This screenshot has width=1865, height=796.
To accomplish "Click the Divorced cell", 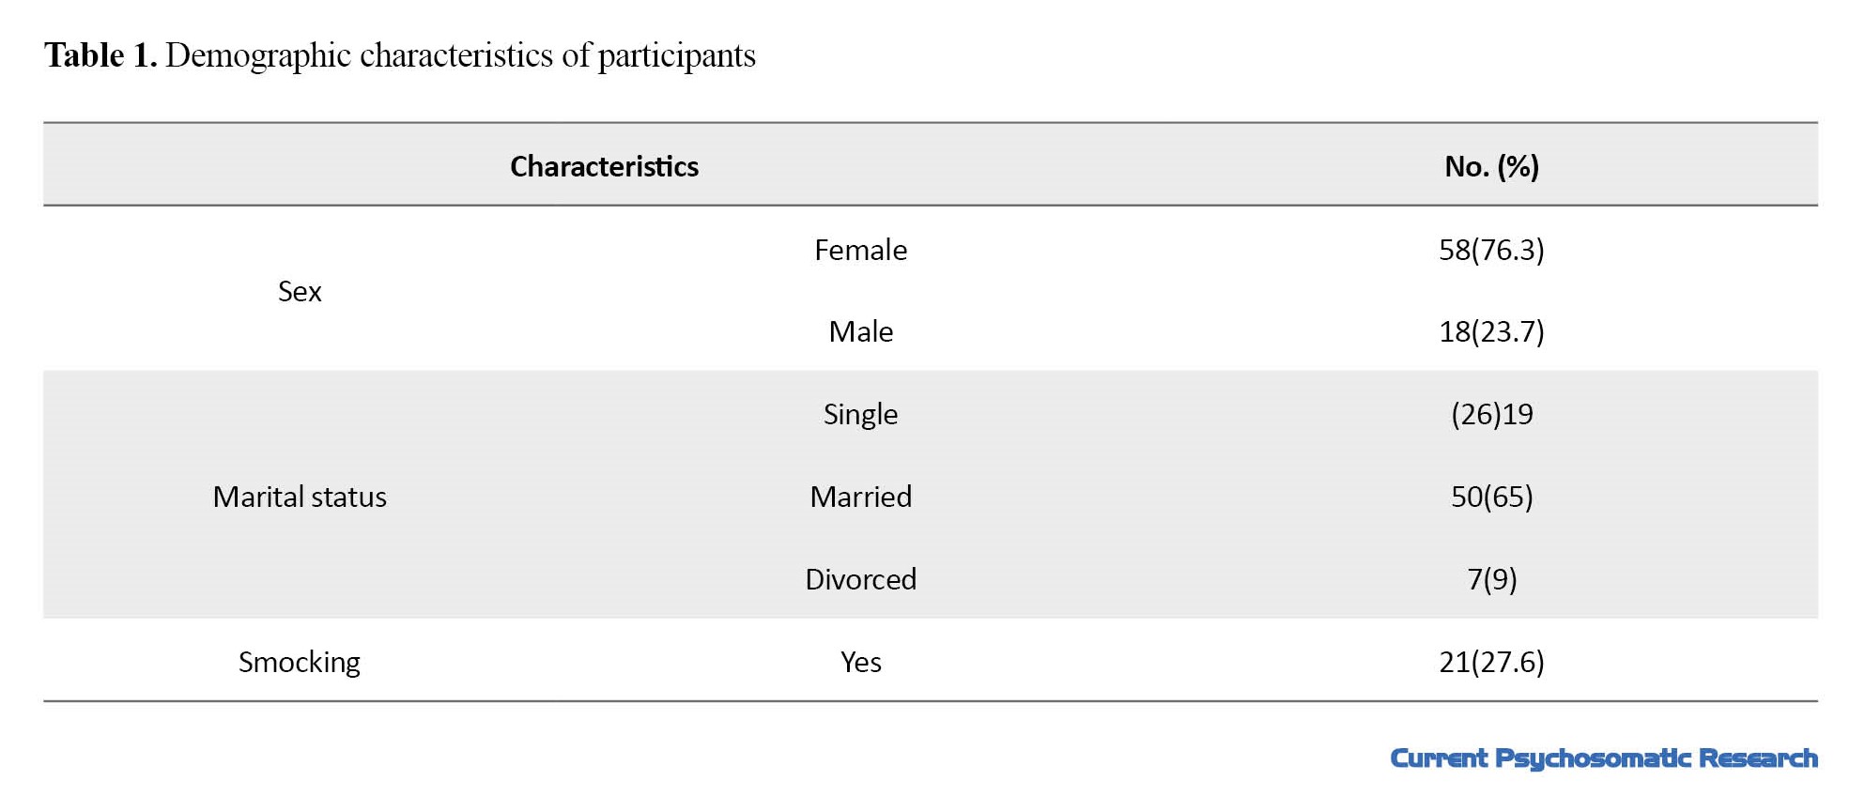I will 860,579.
